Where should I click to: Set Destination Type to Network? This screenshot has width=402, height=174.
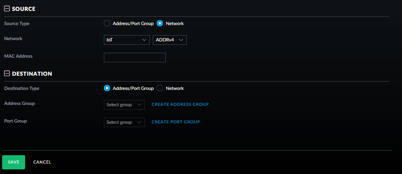(x=160, y=88)
